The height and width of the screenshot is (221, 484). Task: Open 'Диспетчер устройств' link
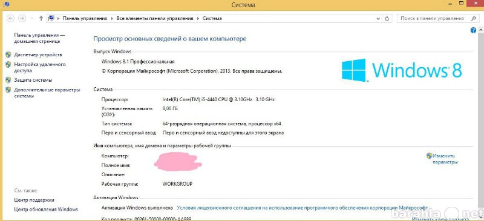click(38, 54)
